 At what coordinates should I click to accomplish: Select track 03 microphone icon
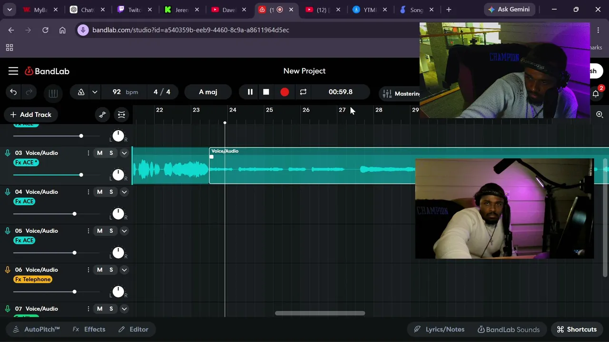tap(8, 153)
